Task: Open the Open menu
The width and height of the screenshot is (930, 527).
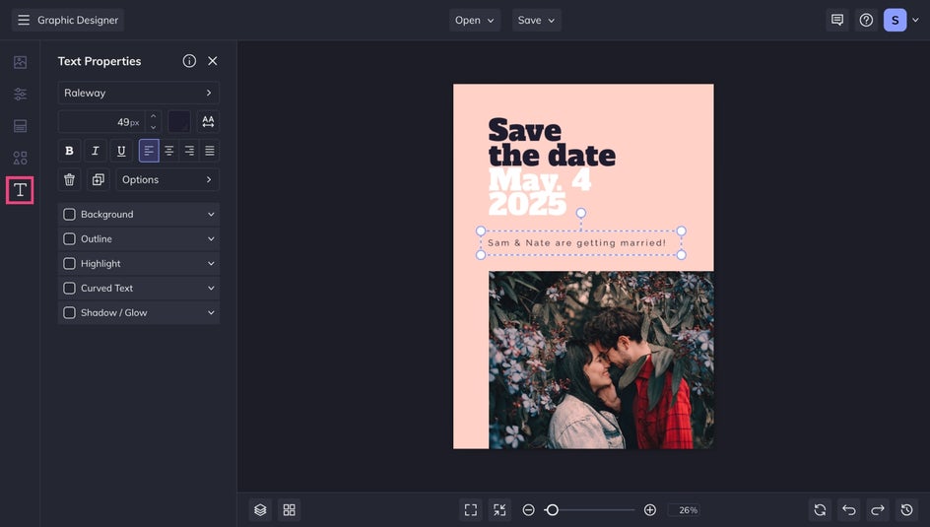Action: pyautogui.click(x=475, y=20)
